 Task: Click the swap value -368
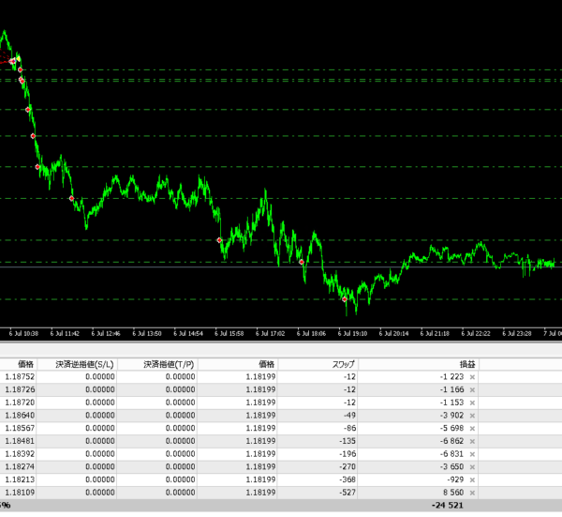tap(347, 479)
